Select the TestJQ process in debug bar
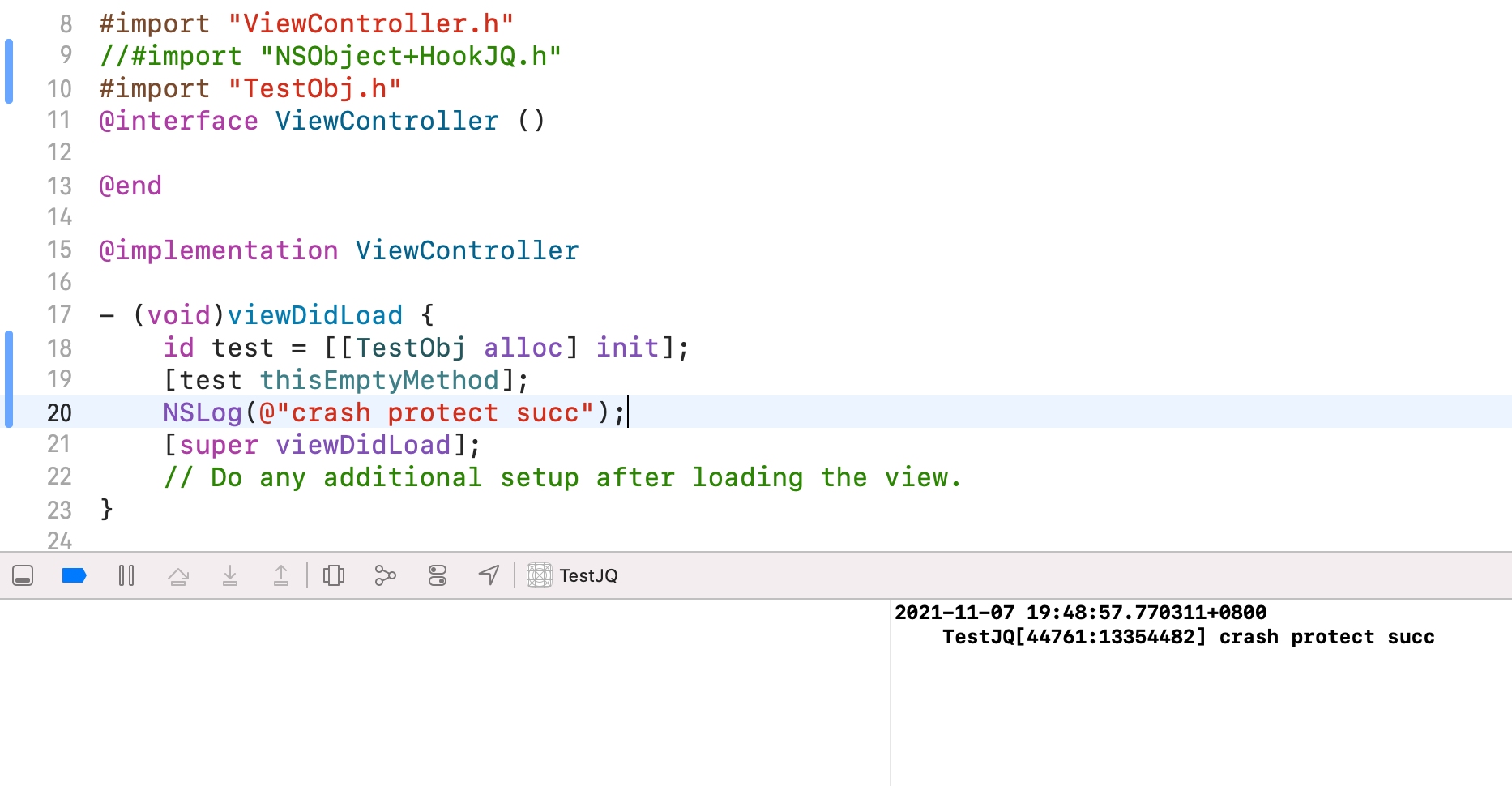The image size is (1512, 786). point(573,576)
